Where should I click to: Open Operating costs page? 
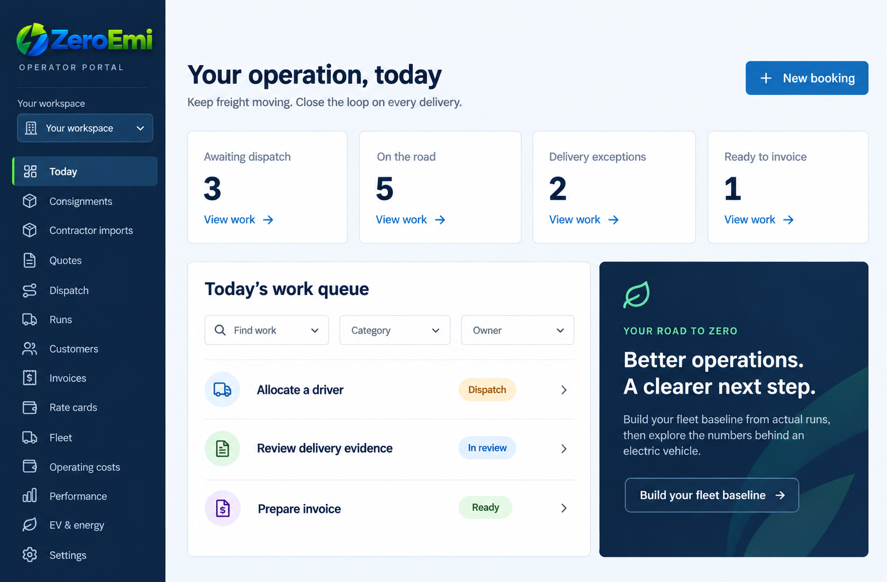point(85,467)
